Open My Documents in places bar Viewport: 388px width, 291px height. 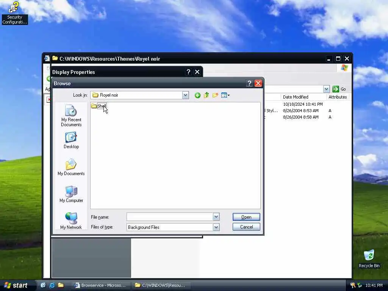click(71, 167)
